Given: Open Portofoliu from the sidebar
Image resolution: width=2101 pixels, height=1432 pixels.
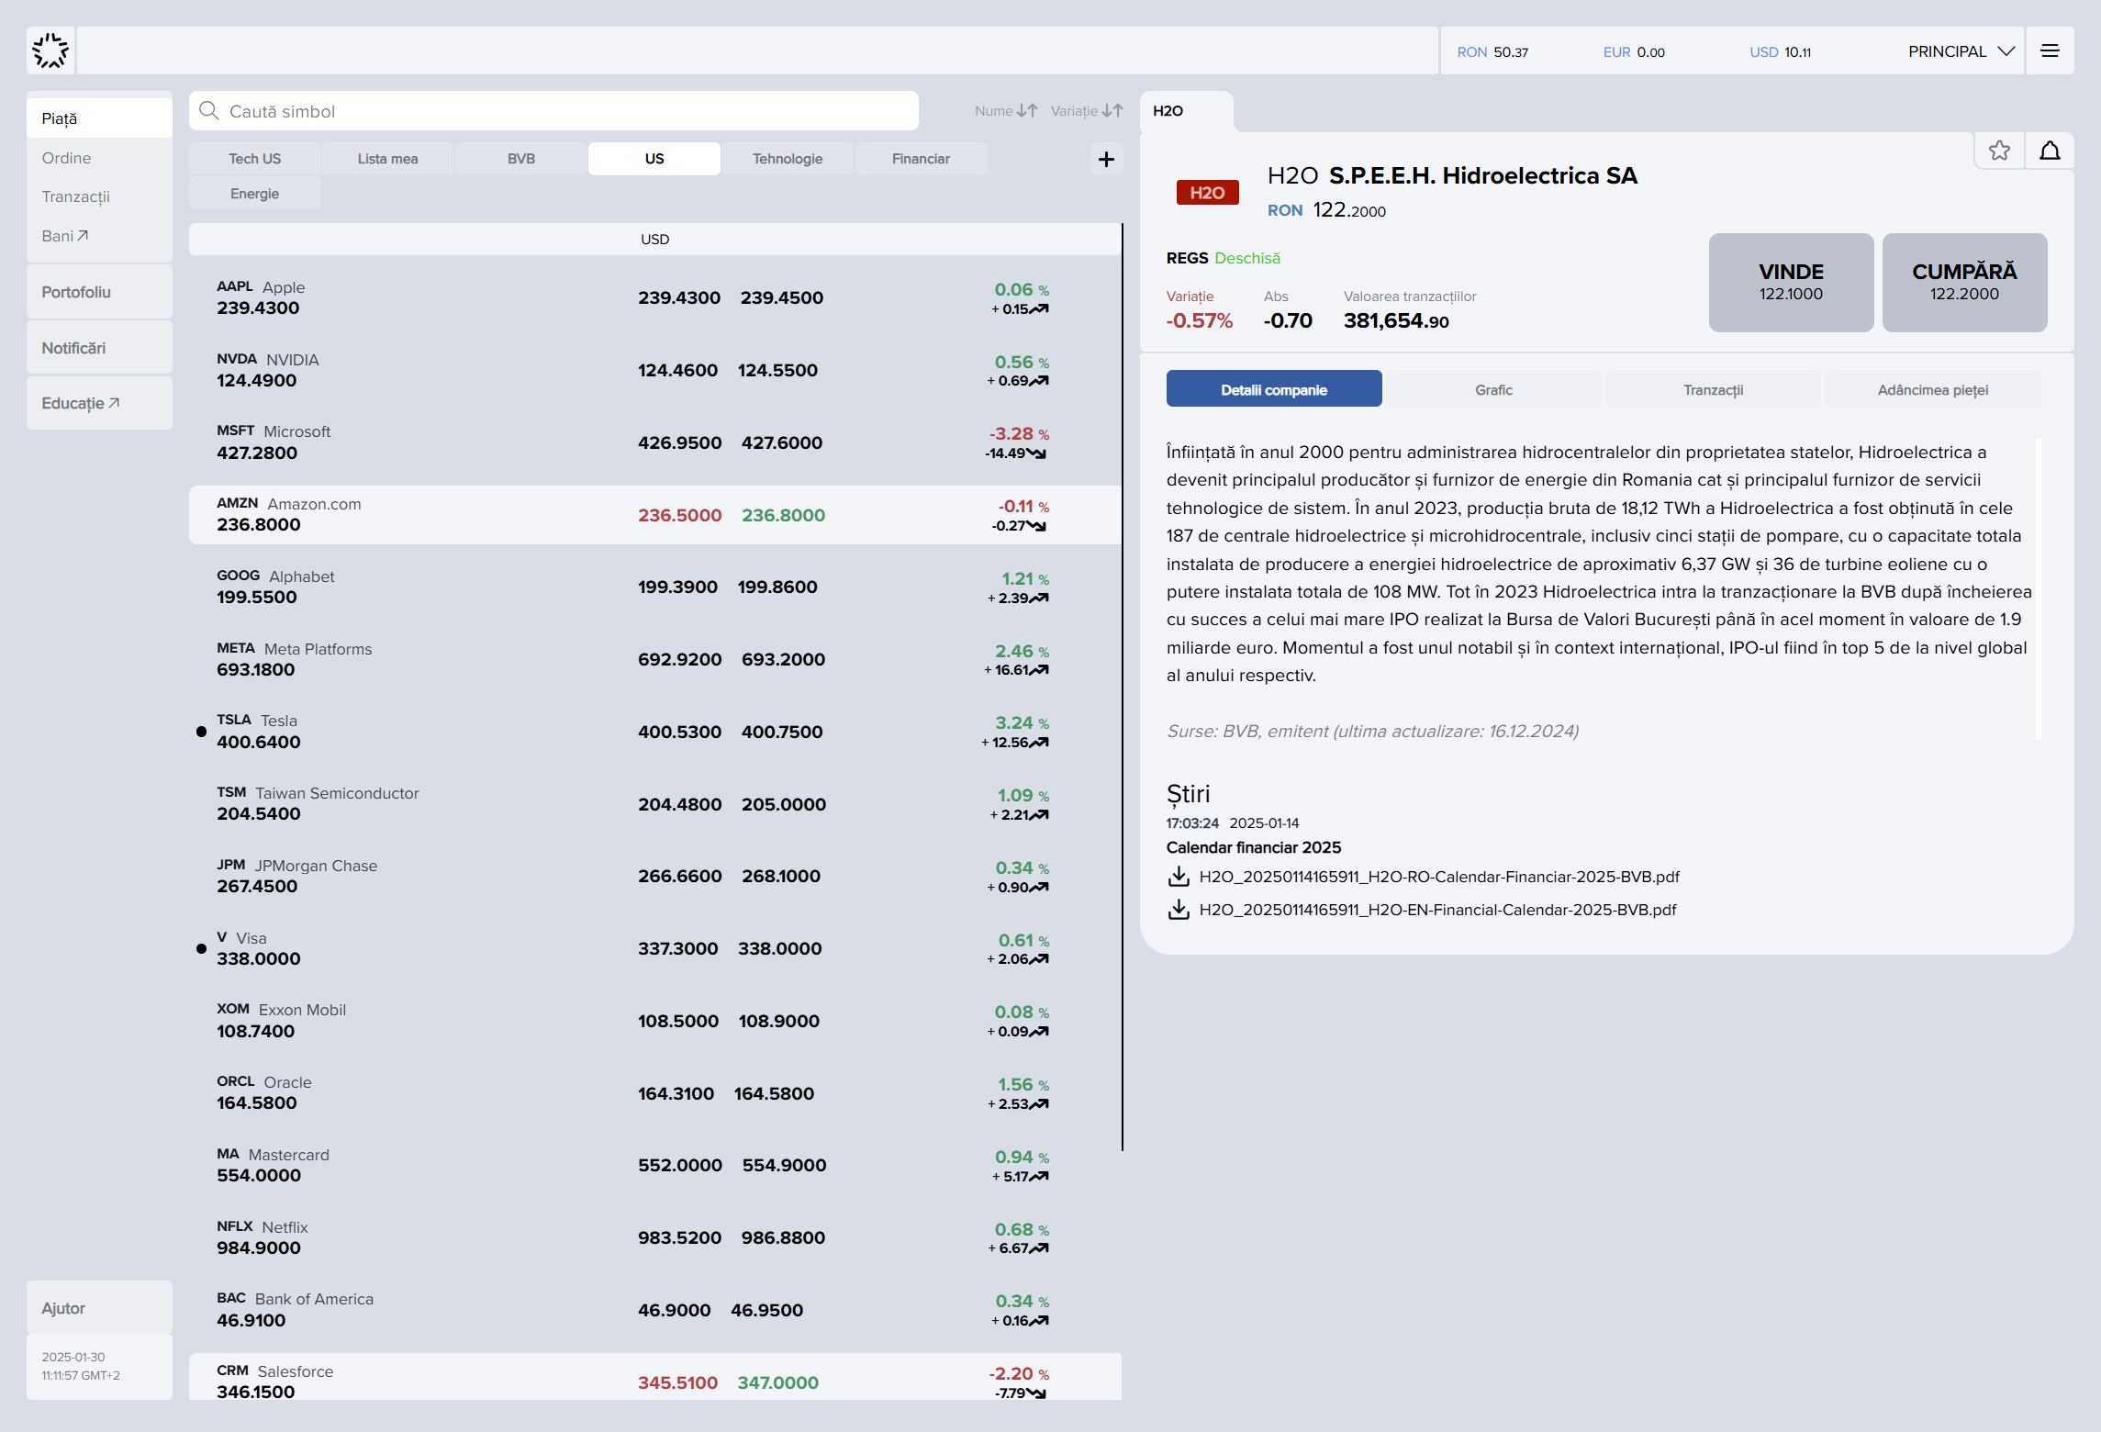Looking at the screenshot, I should (x=99, y=292).
